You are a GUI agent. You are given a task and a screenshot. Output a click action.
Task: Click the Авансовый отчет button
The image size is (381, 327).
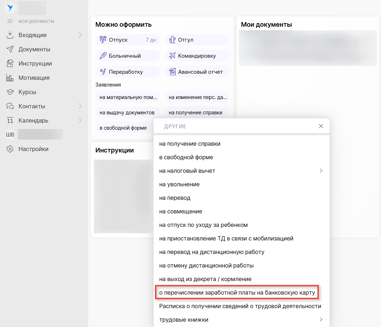pyautogui.click(x=197, y=72)
